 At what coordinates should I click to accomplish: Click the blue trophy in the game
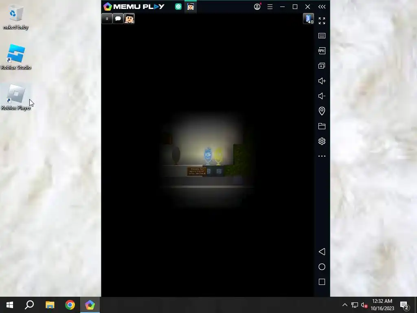(x=208, y=156)
